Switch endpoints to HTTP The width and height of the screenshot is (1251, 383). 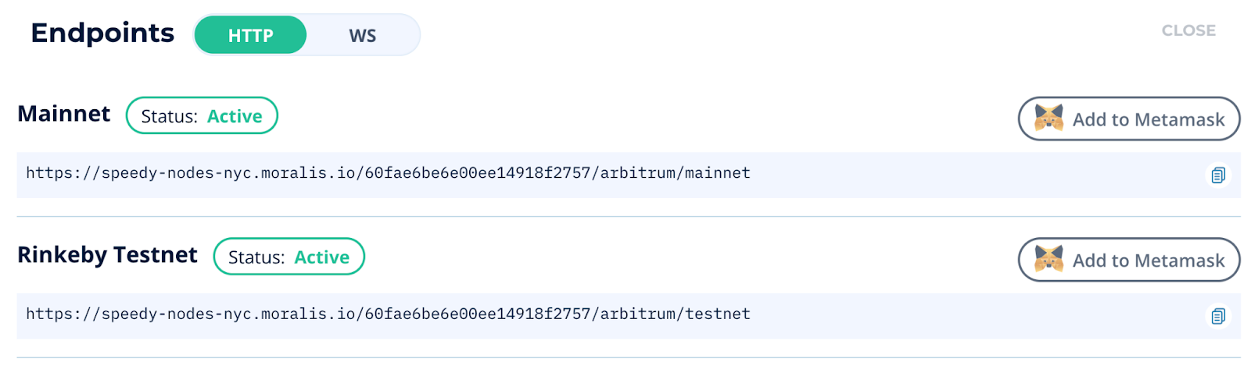tap(250, 35)
